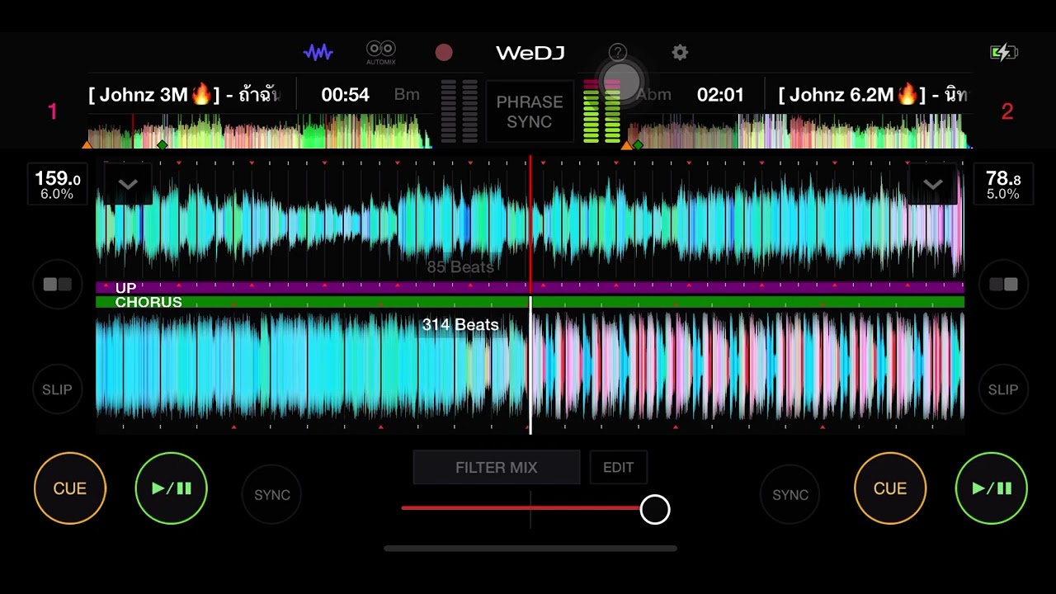Screen dimensions: 1056x594
Task: Tap the 85 Beats label
Action: click(x=460, y=267)
